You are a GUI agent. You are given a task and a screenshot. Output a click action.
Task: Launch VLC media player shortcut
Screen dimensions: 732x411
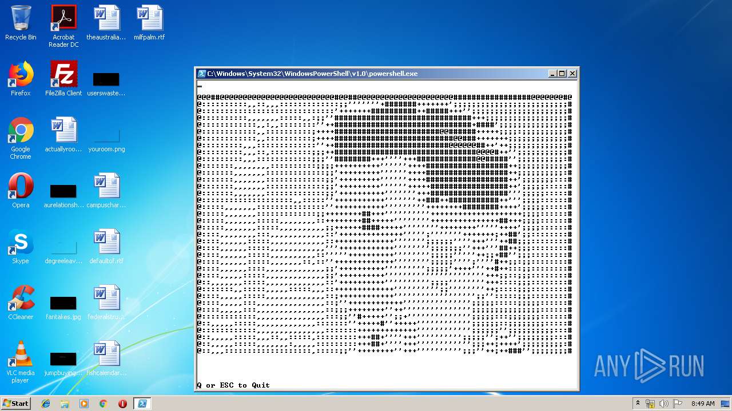21,362
